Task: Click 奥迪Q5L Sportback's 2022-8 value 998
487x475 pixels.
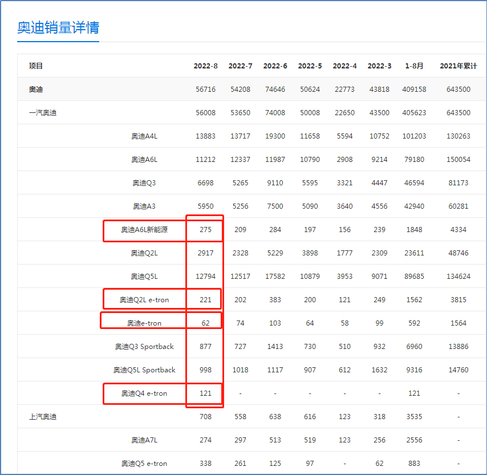Action: (x=206, y=370)
